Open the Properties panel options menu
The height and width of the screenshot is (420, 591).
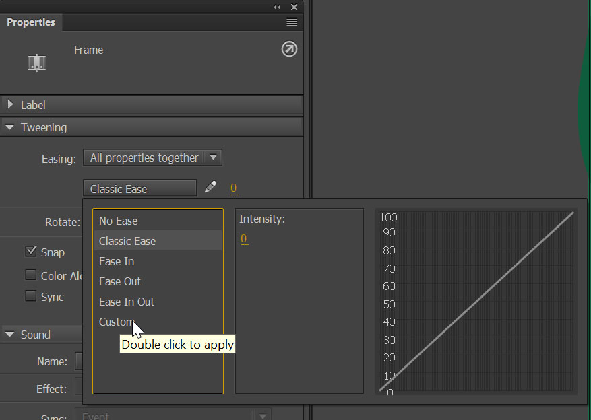pos(291,22)
